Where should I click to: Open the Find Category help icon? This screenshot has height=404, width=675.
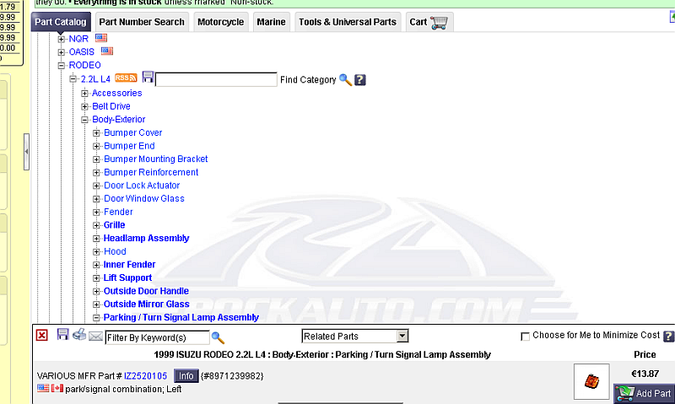tap(360, 79)
